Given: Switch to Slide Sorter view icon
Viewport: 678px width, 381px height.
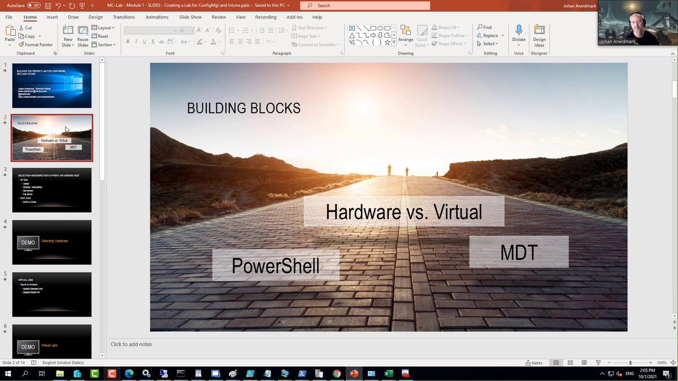Looking at the screenshot, I should 570,362.
